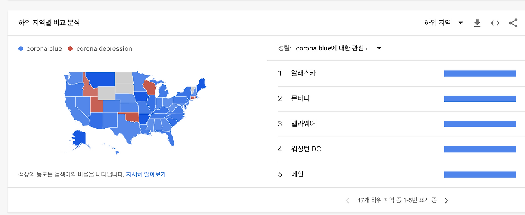
Task: Click the share icon
Action: (x=513, y=23)
